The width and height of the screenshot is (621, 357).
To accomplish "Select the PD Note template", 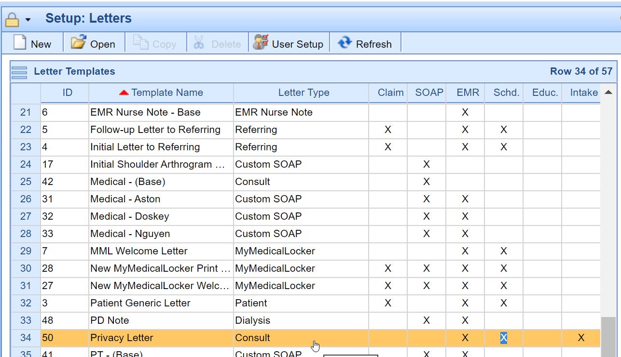I will pos(110,320).
